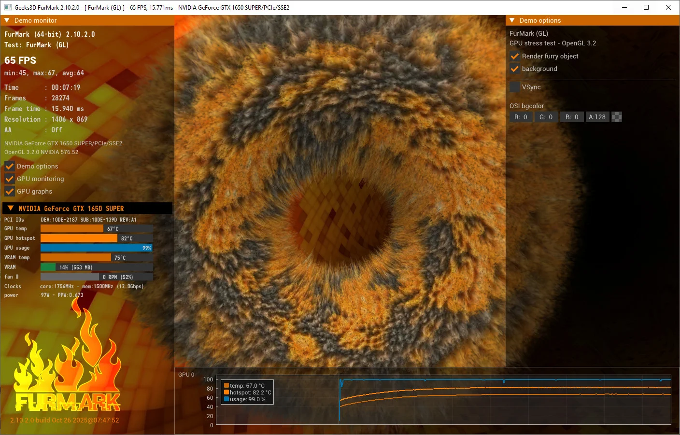Click the G: 0 color value field

point(546,117)
